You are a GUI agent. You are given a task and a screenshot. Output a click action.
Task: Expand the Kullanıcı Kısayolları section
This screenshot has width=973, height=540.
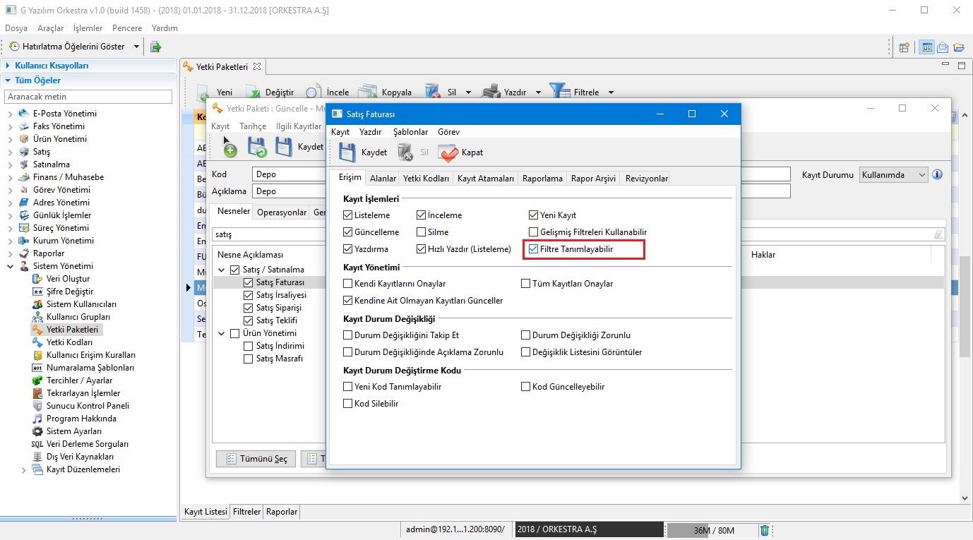(8, 66)
